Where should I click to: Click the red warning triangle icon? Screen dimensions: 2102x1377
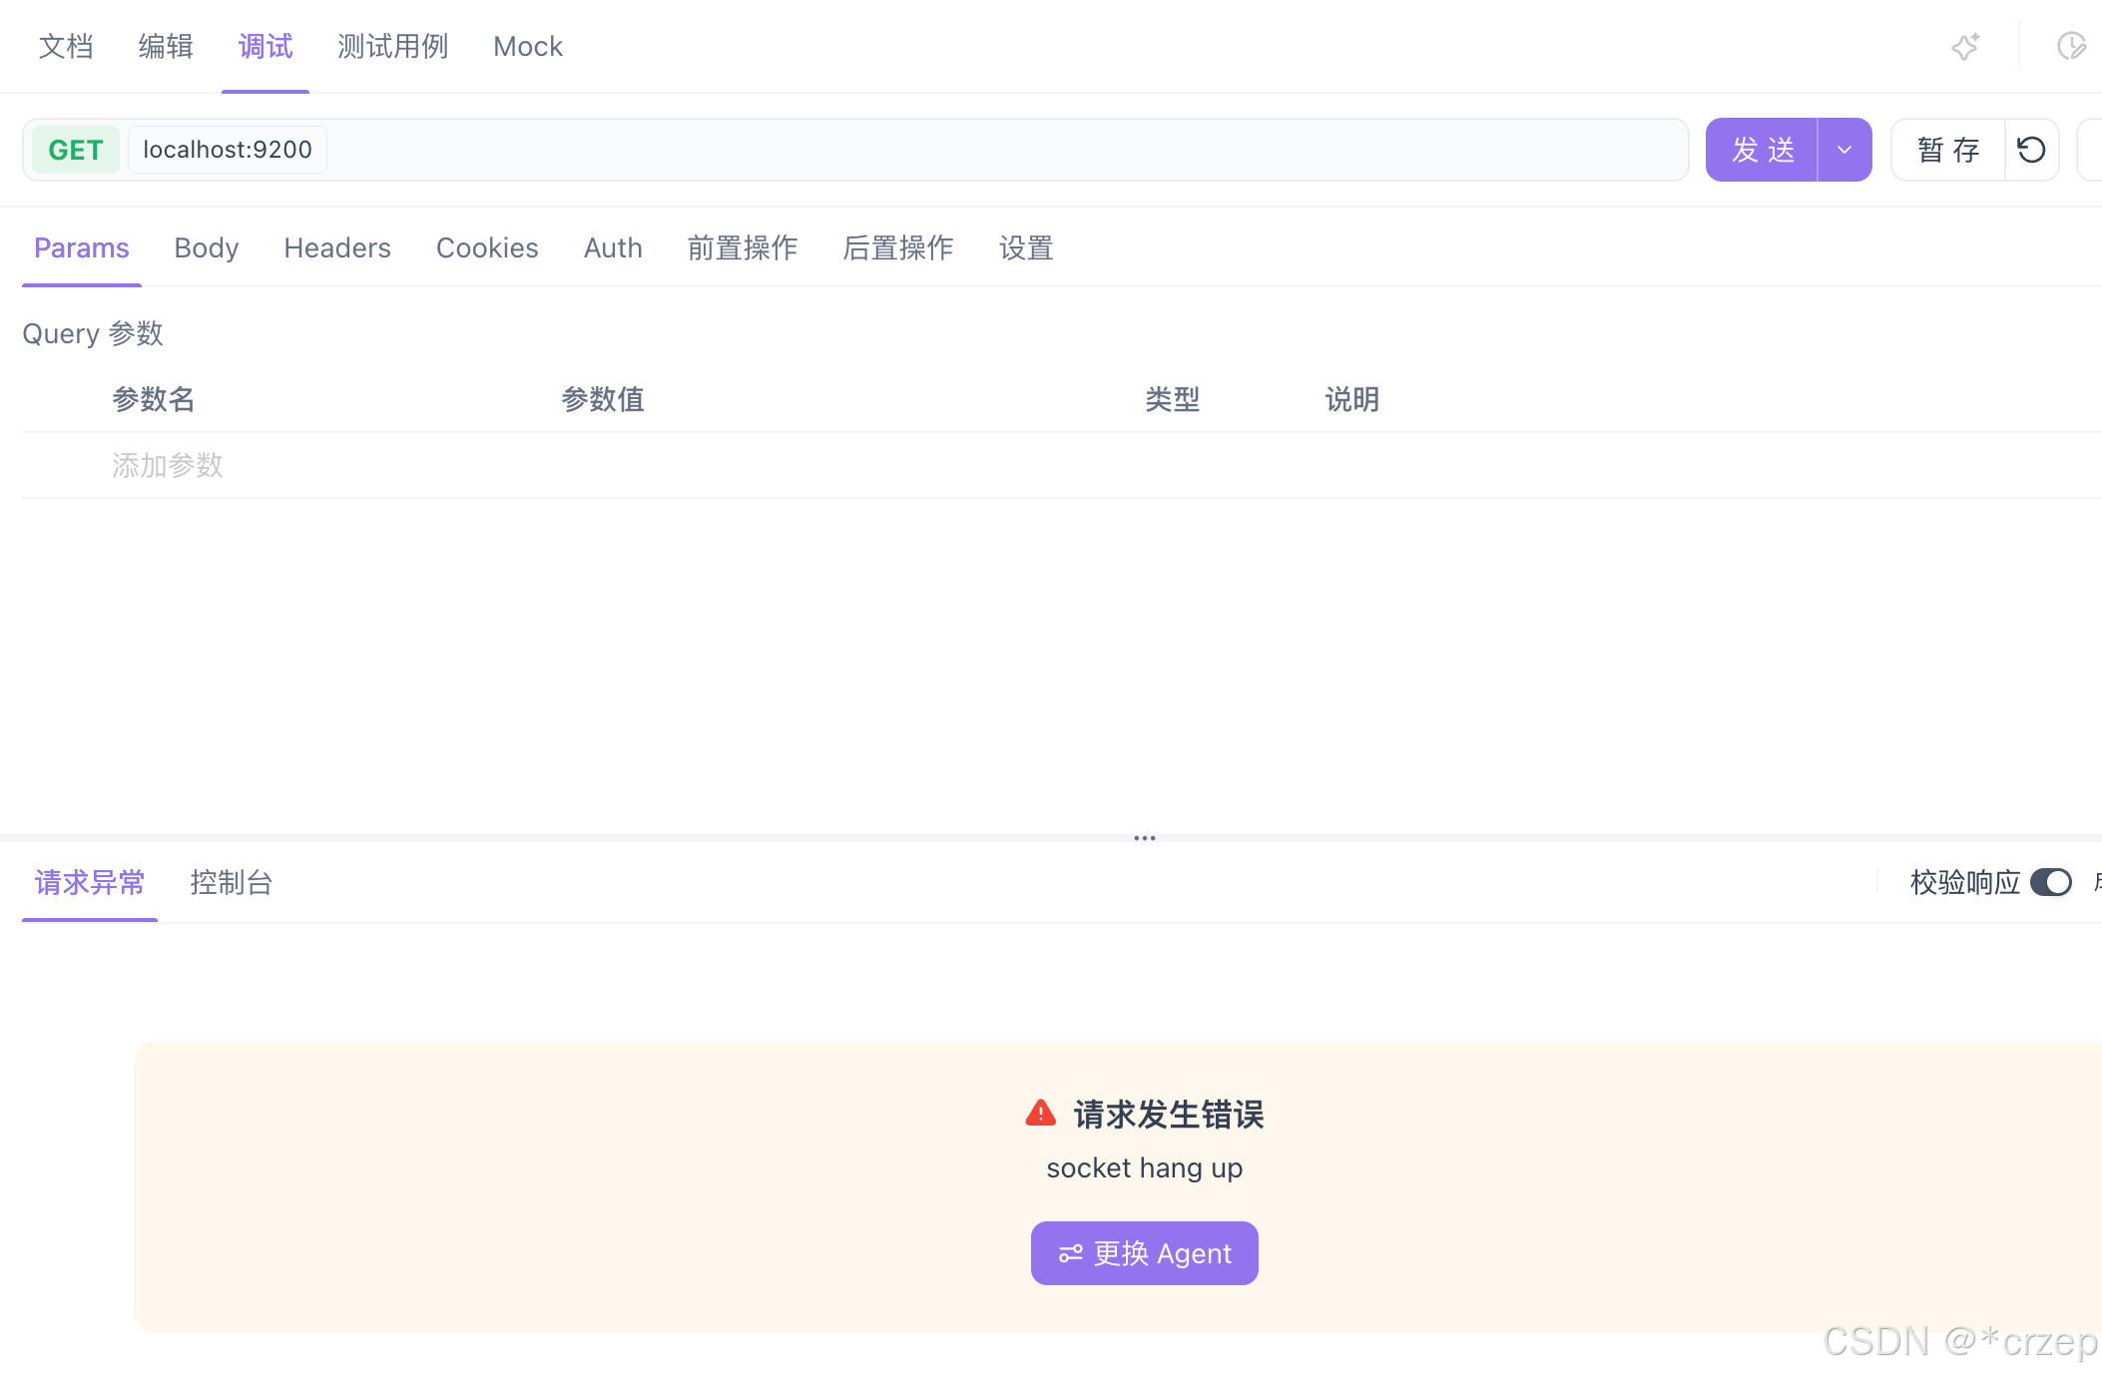(x=1040, y=1114)
